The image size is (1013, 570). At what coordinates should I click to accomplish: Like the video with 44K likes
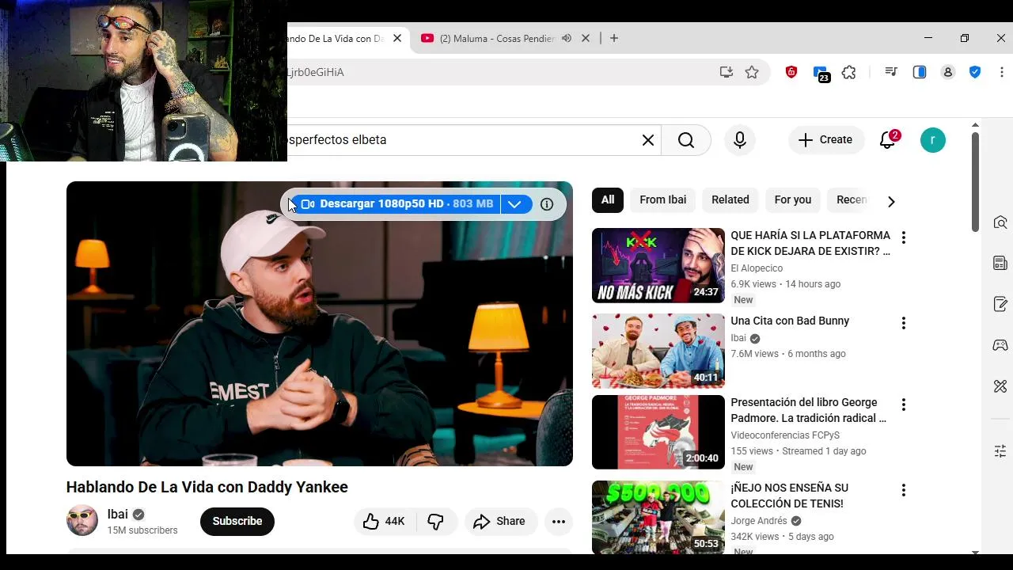point(384,521)
